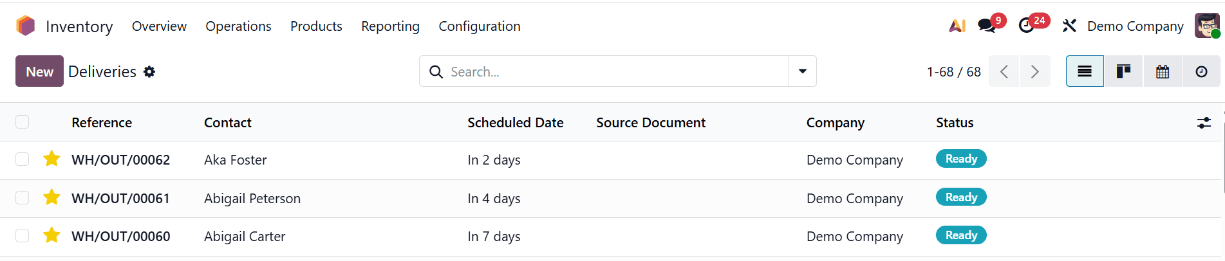
Task: Click the debug tools wrench icon
Action: [x=1069, y=26]
